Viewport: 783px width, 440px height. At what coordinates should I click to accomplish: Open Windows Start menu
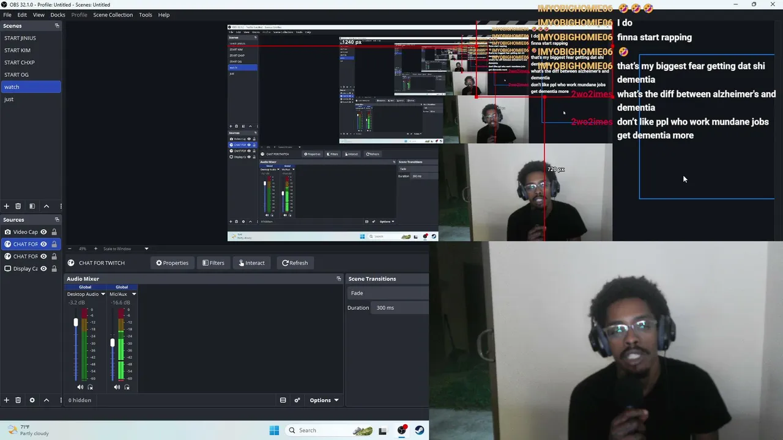click(274, 430)
